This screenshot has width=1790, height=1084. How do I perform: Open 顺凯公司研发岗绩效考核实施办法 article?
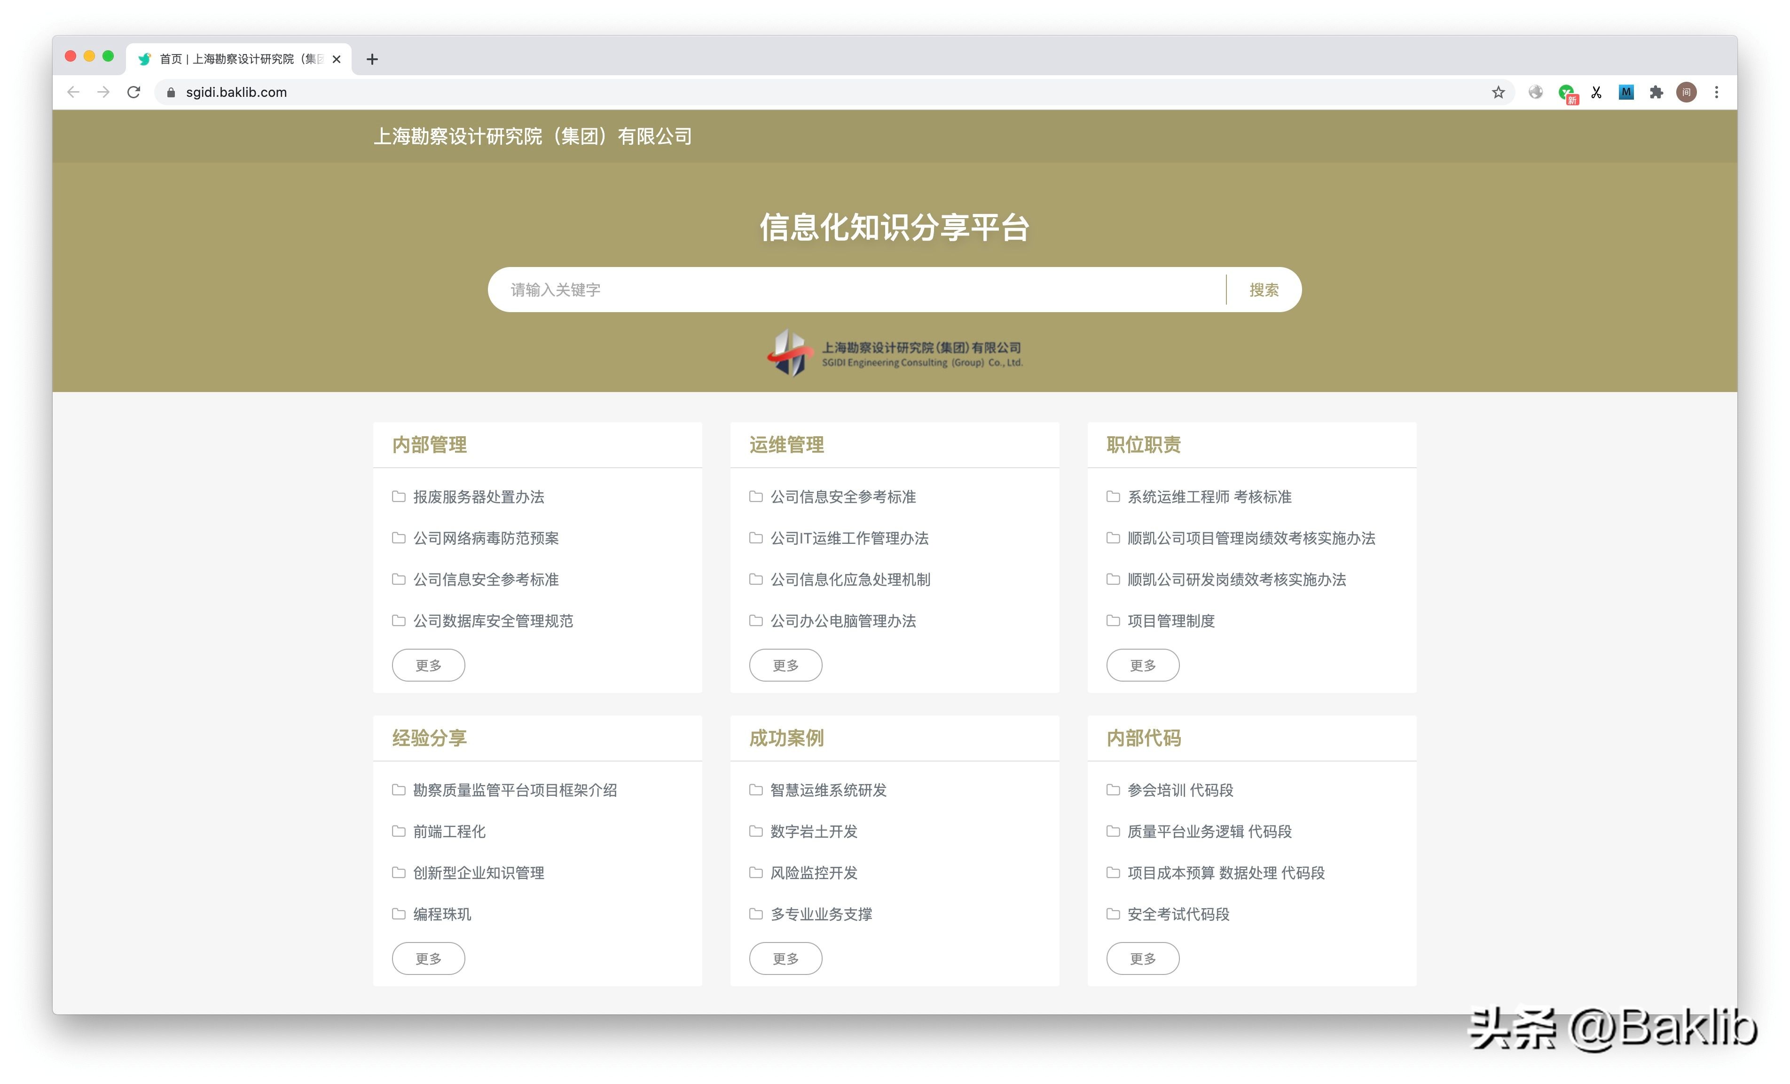point(1237,580)
